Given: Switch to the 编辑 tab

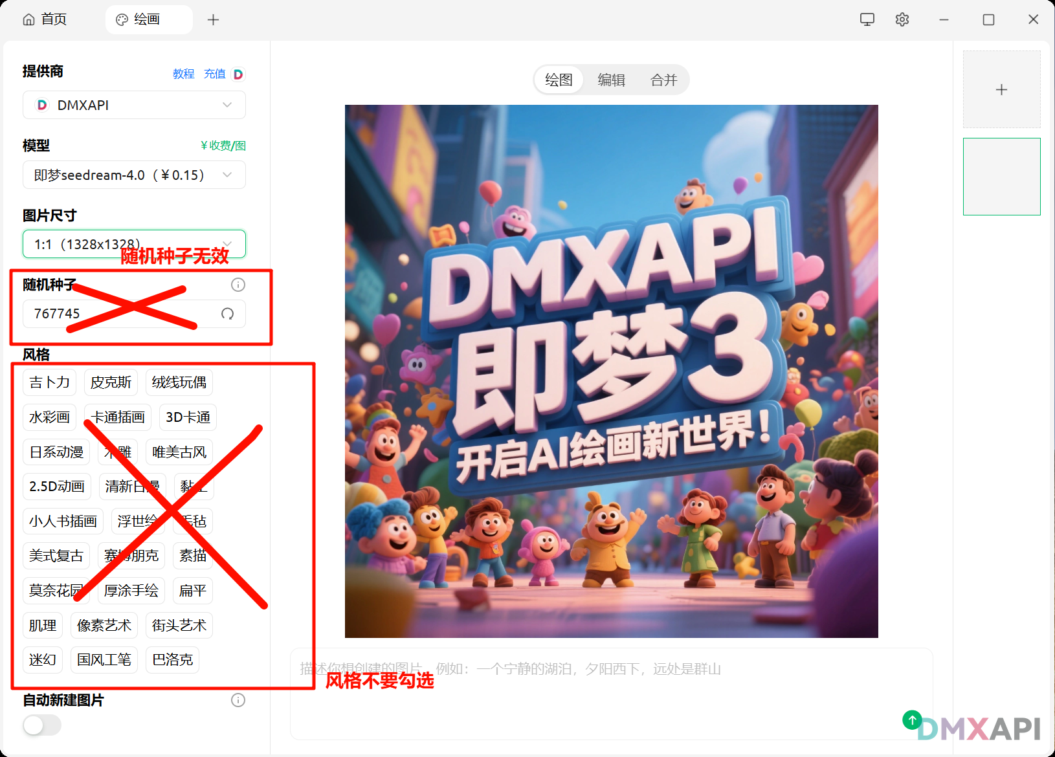Looking at the screenshot, I should [611, 80].
